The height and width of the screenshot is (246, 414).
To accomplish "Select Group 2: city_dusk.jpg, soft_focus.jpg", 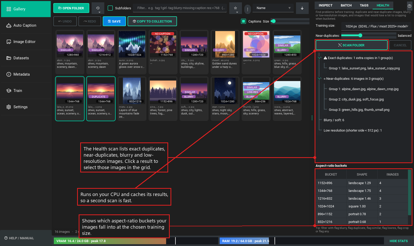I will pyautogui.click(x=356, y=99).
